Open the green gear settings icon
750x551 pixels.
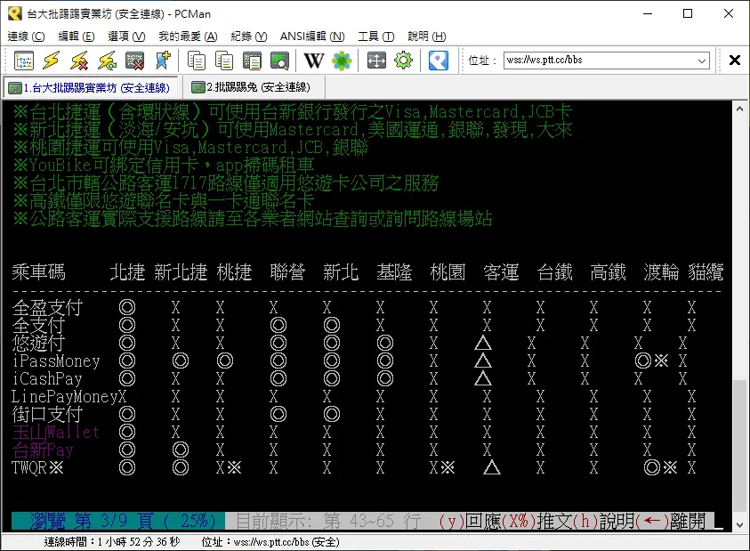point(403,61)
